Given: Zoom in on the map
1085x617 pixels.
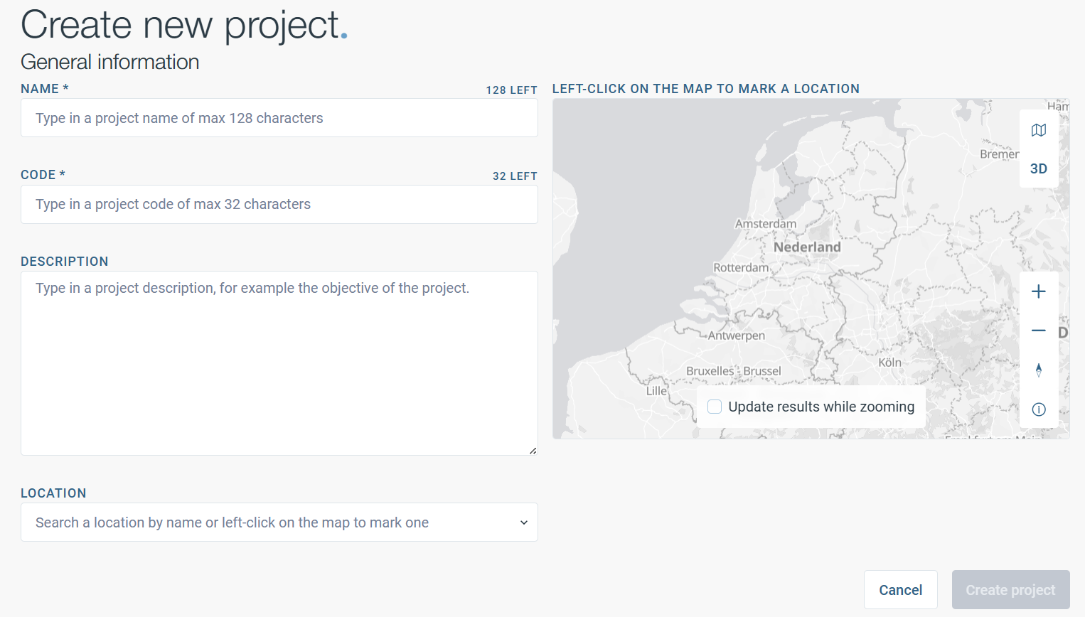Looking at the screenshot, I should click(1038, 291).
